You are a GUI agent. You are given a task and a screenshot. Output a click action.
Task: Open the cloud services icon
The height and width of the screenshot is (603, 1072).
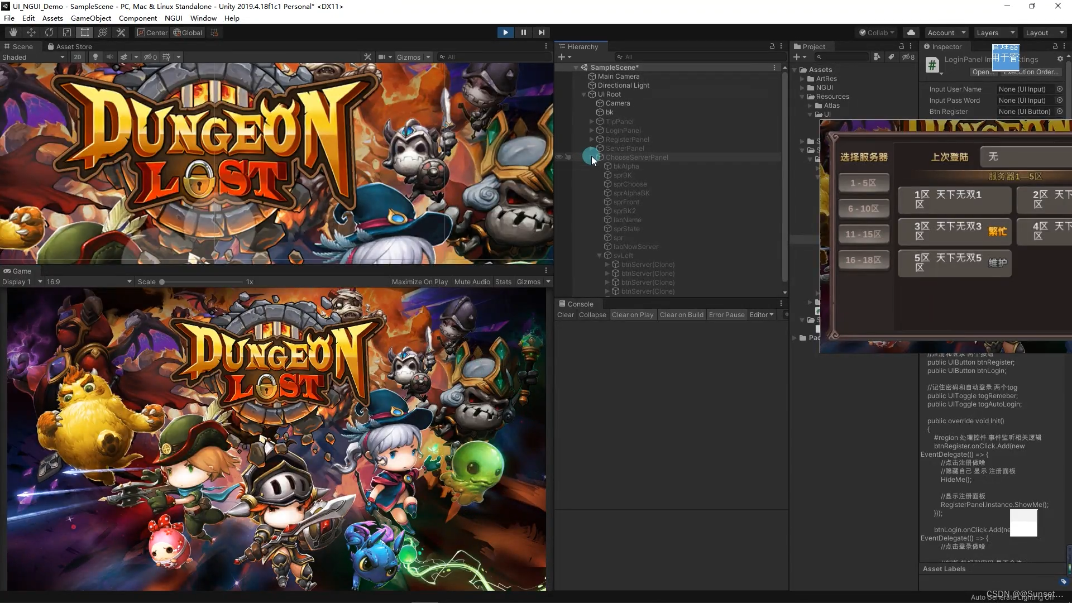(911, 32)
